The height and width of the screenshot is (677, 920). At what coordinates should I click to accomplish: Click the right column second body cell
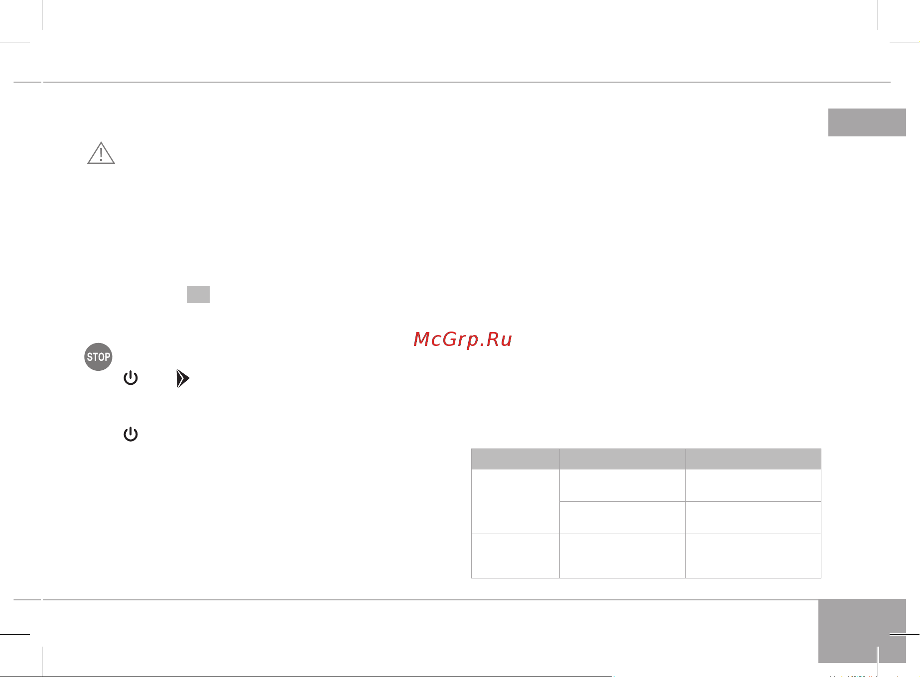coord(753,518)
